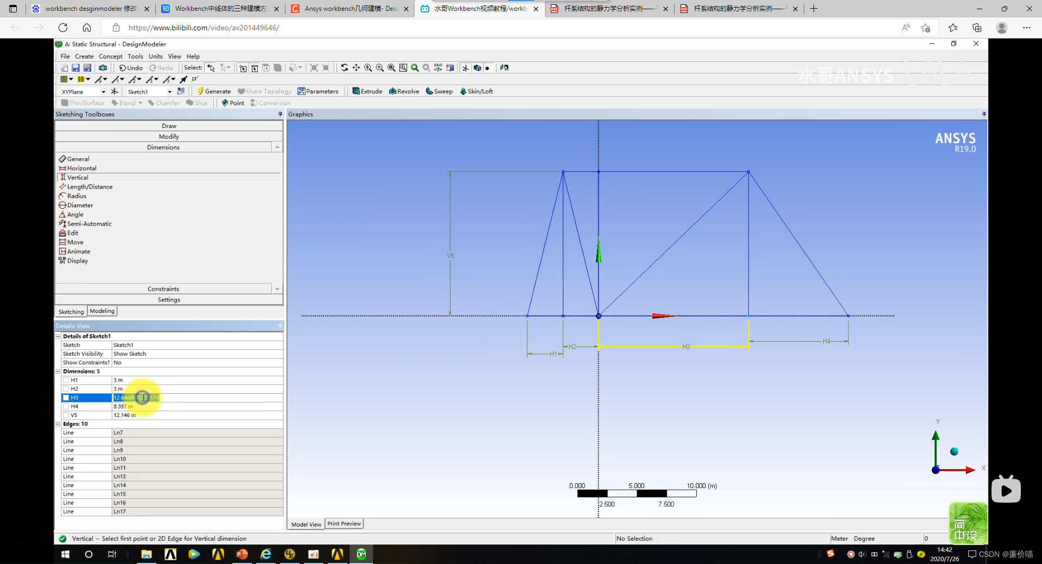This screenshot has height=564, width=1042.
Task: Toggle the H4 dimension checkbox
Action: pos(66,406)
